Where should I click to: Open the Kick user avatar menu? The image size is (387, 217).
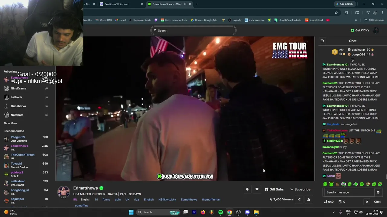click(376, 30)
